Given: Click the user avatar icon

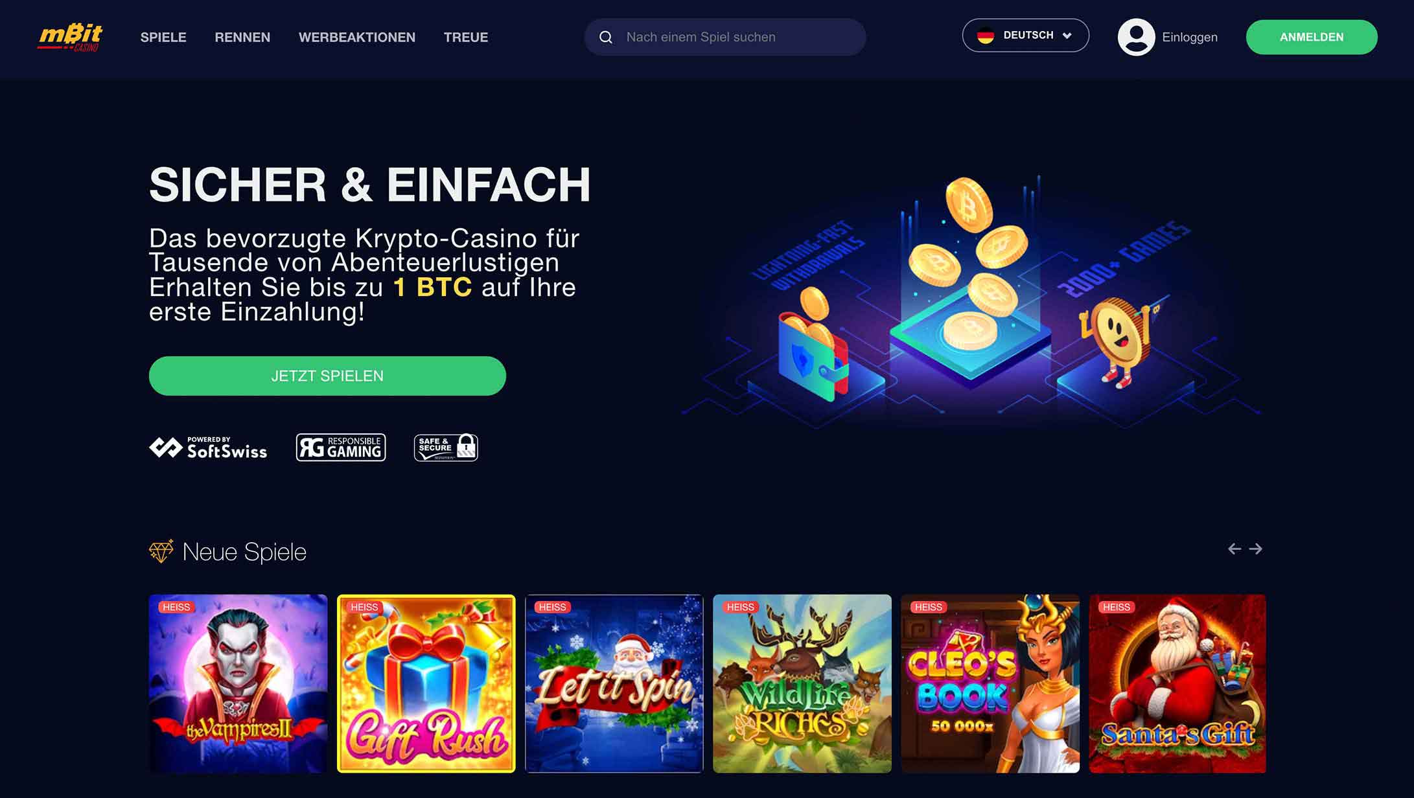Looking at the screenshot, I should click(1136, 37).
